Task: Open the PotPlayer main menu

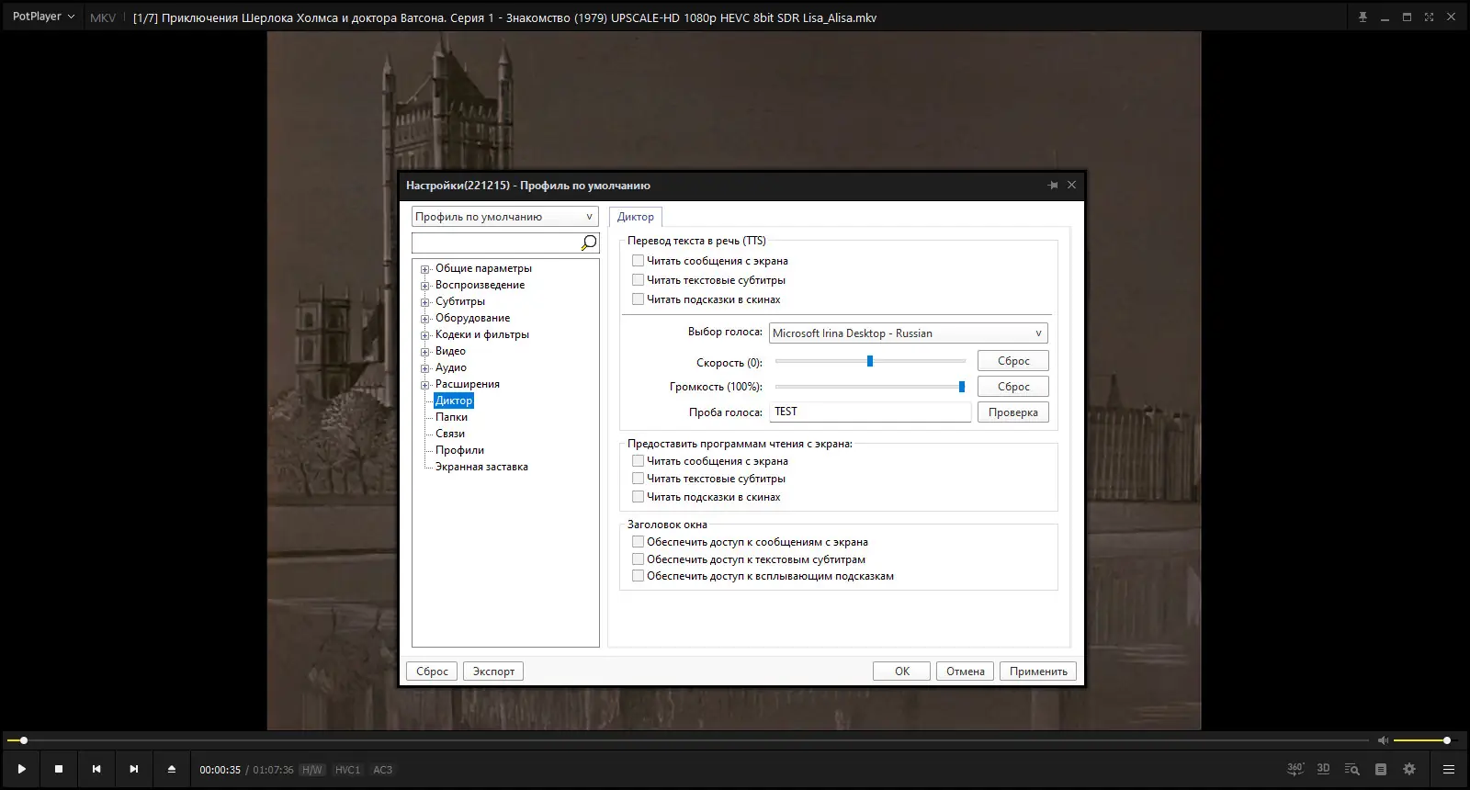Action: tap(43, 17)
